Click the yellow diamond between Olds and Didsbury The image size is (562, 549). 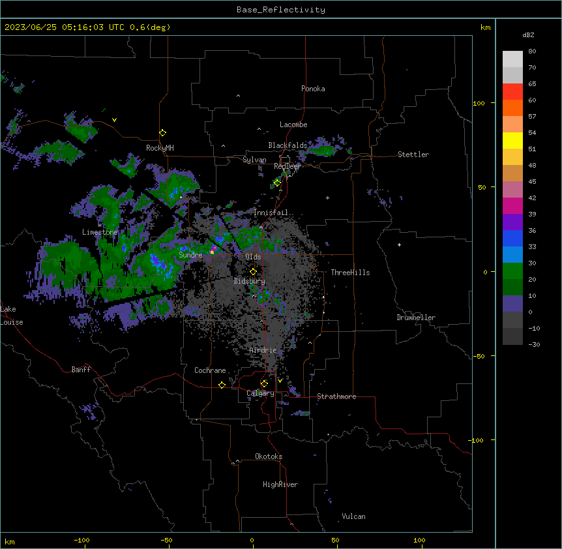[x=253, y=272]
